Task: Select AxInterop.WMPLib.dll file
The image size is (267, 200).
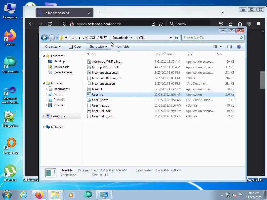Action: pos(161,62)
